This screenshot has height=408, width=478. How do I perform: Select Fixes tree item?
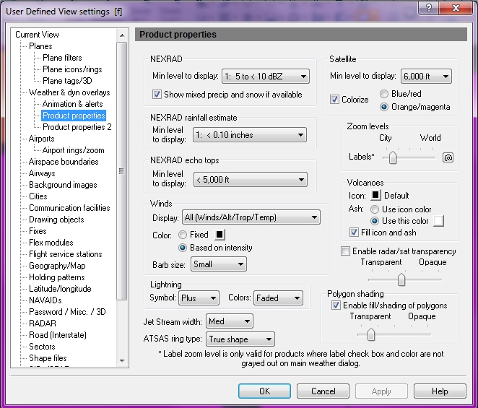point(38,231)
